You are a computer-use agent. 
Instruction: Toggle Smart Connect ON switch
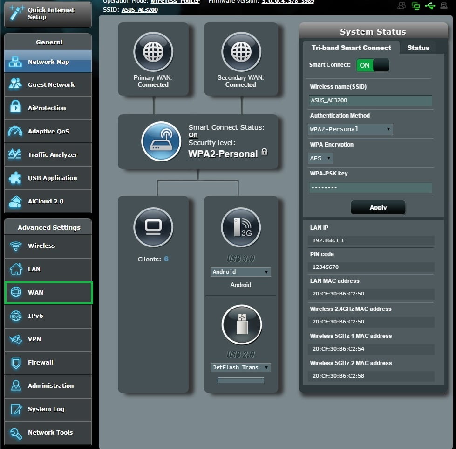point(373,65)
